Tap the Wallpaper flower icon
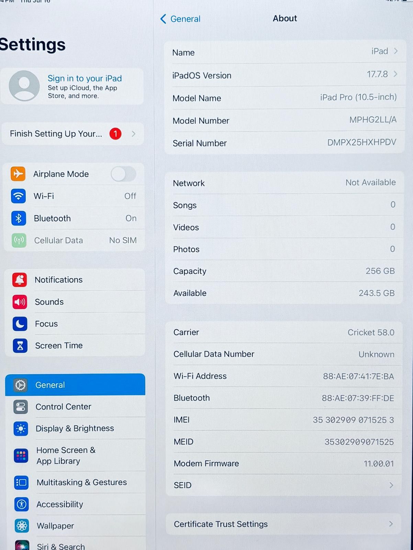Screen dimensions: 413x550 [x=22, y=526]
